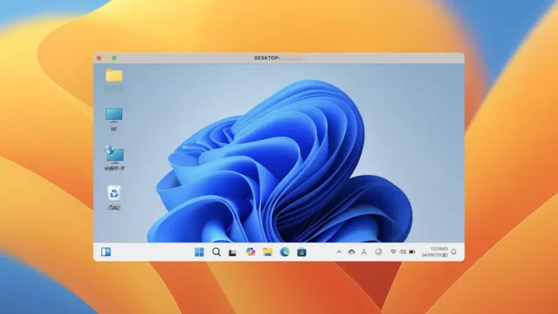Open the notifications bell
This screenshot has height=314, width=558.
coord(454,252)
